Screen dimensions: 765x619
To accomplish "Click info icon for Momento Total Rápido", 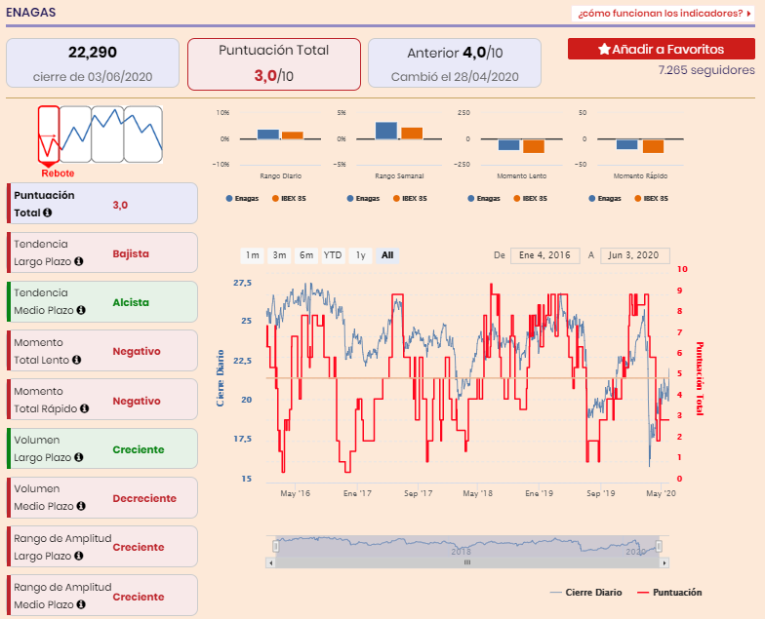I will [x=84, y=409].
